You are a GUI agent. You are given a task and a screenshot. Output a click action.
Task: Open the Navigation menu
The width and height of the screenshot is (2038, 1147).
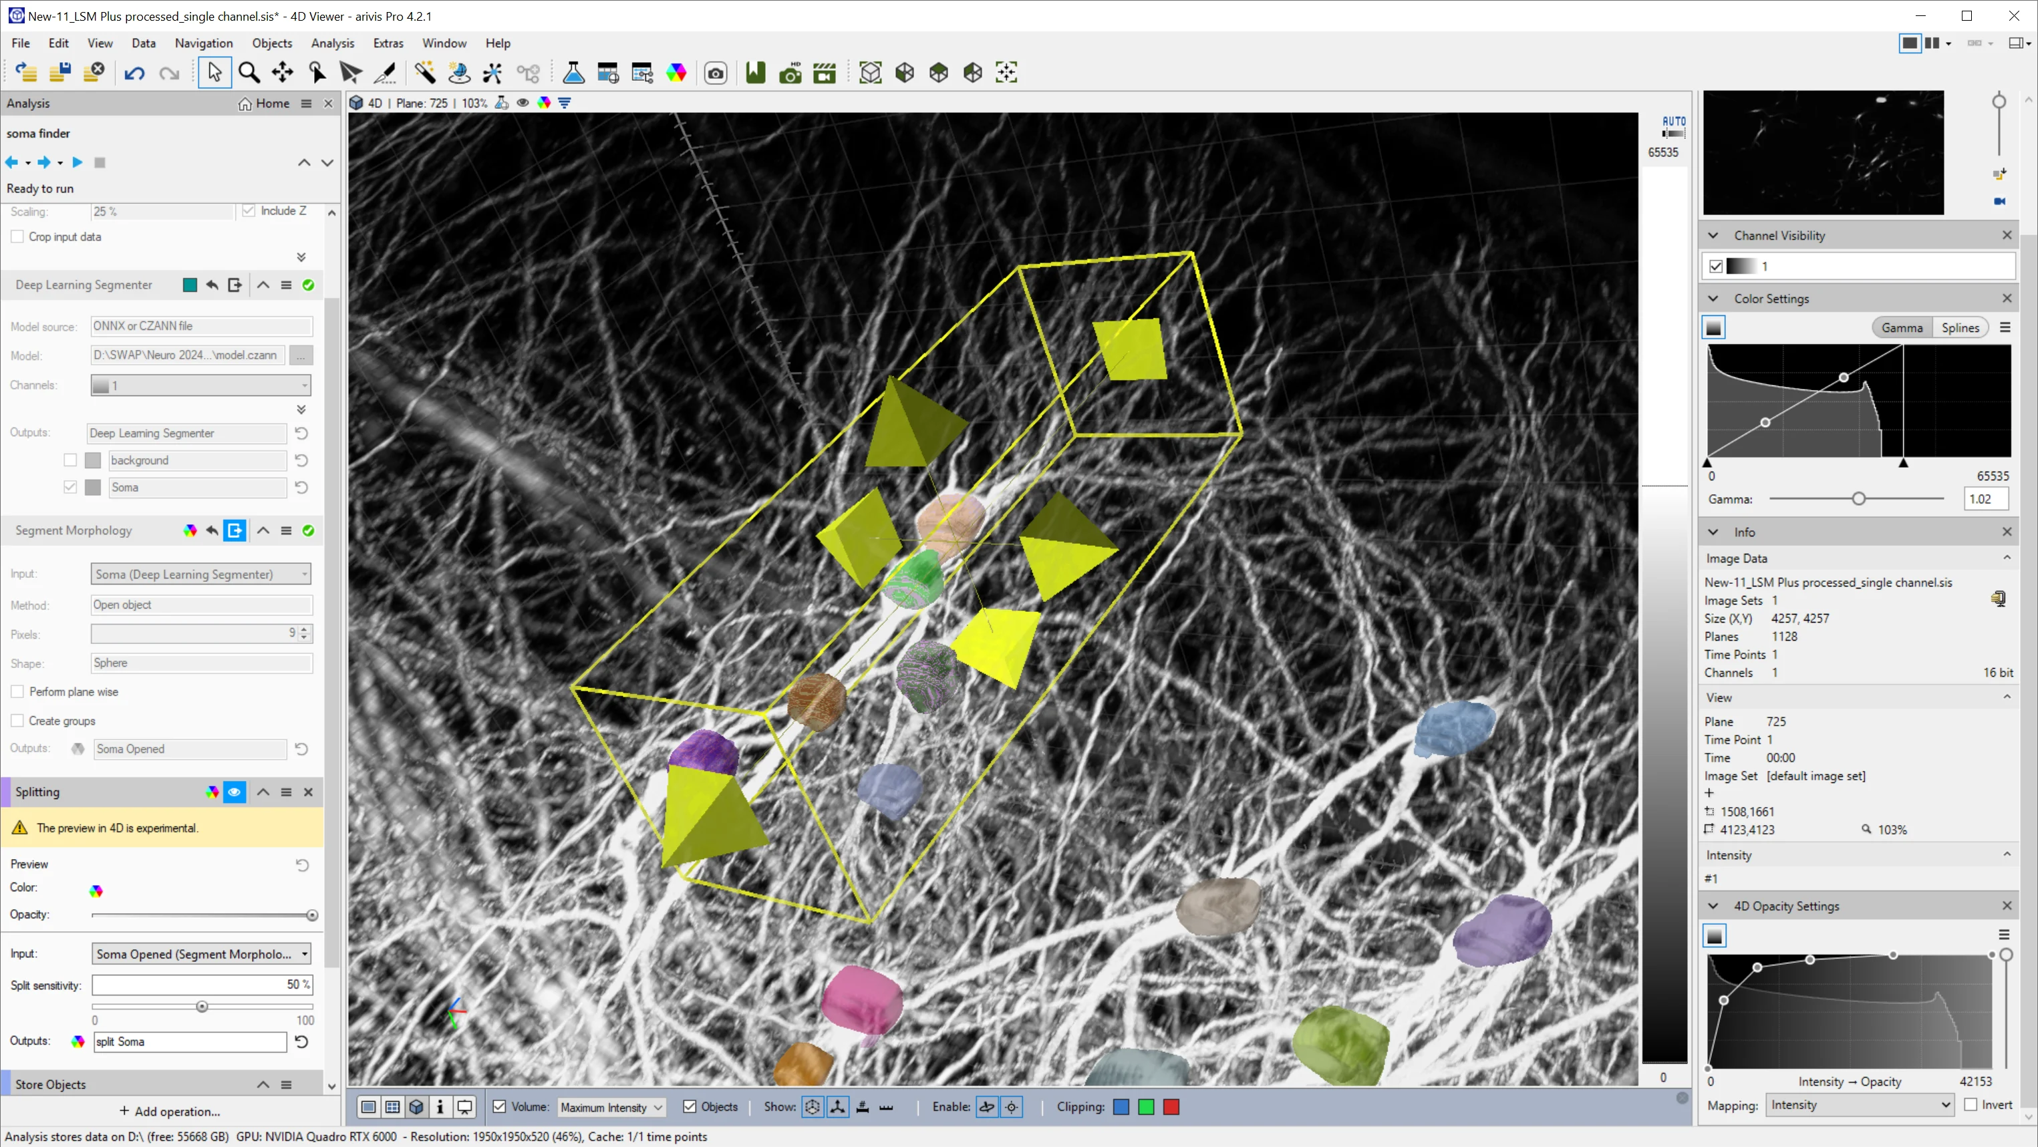click(x=203, y=43)
